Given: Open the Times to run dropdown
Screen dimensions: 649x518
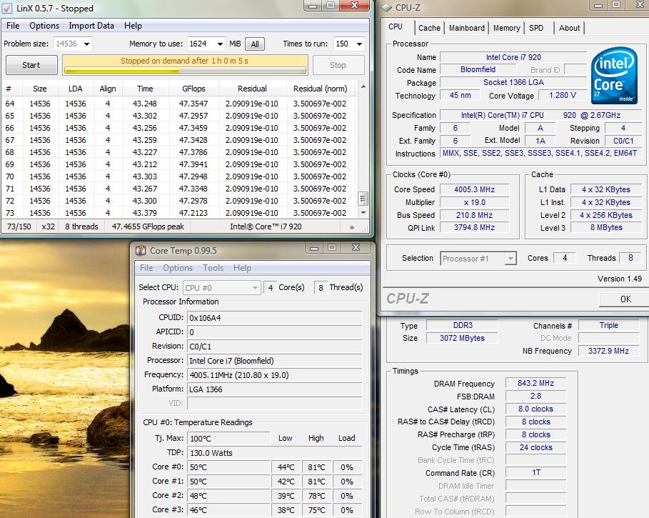Looking at the screenshot, I should [349, 44].
